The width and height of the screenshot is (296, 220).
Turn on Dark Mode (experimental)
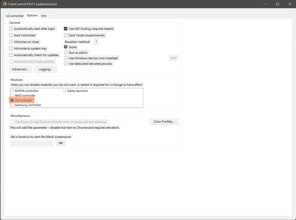[x=66, y=35]
